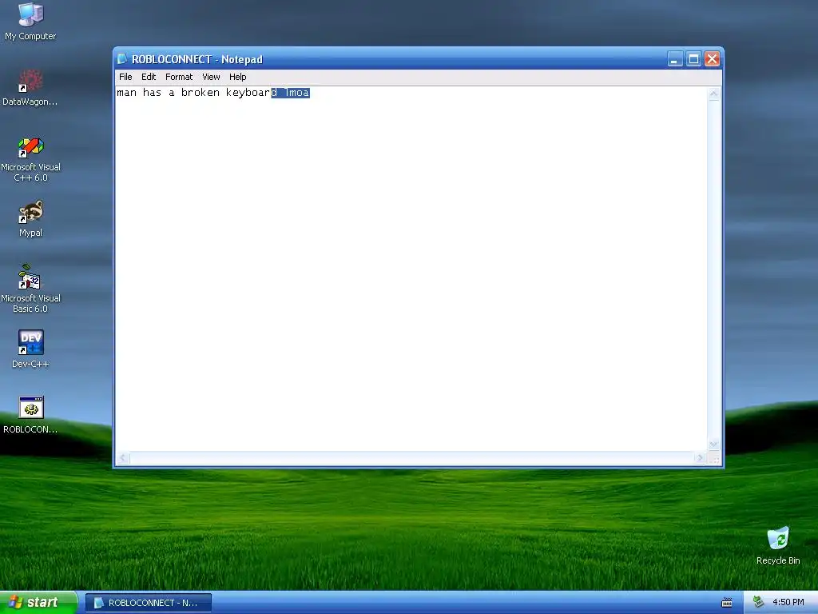
Task: Click the word "man" in the text
Action: pyautogui.click(x=127, y=93)
